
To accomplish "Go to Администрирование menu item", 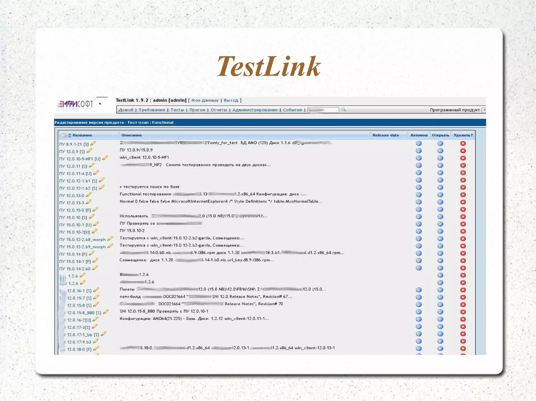I will 255,110.
